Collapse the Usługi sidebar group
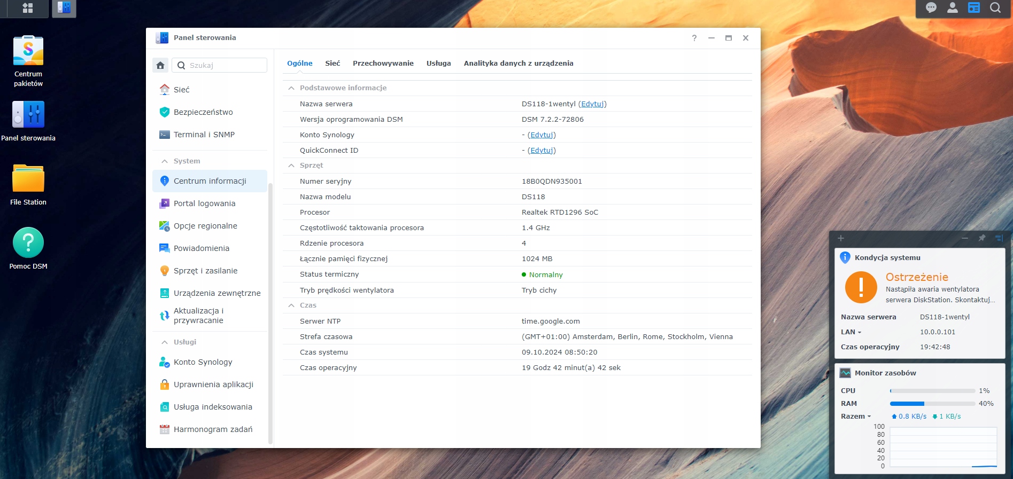 [165, 342]
